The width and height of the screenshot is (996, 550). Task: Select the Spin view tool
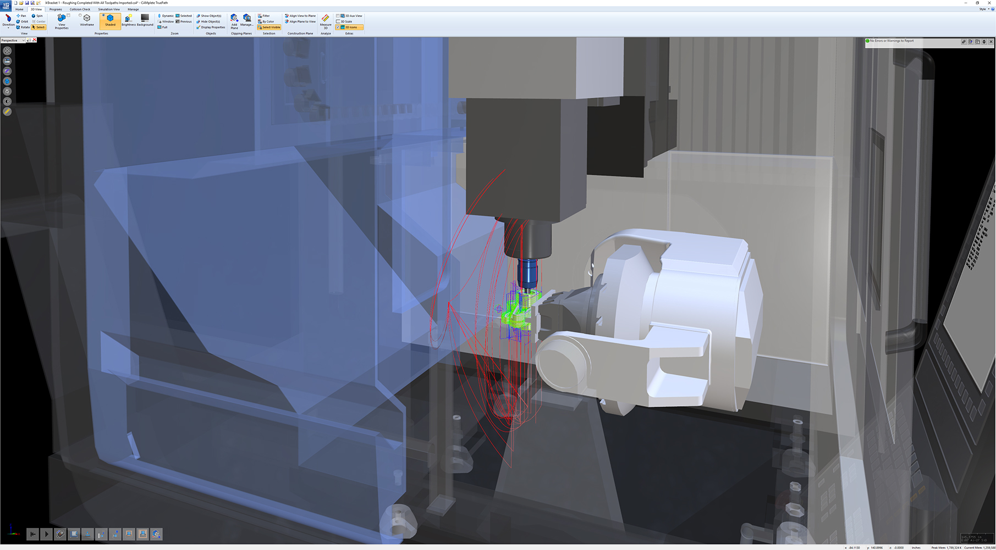[x=37, y=16]
